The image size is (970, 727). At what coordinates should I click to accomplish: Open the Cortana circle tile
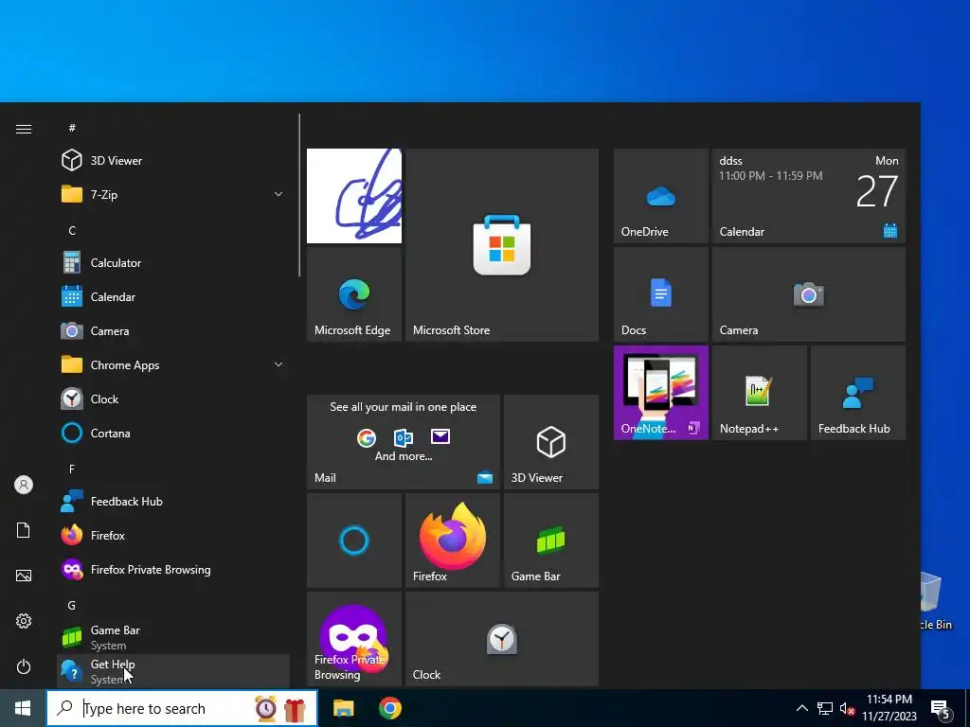point(354,541)
